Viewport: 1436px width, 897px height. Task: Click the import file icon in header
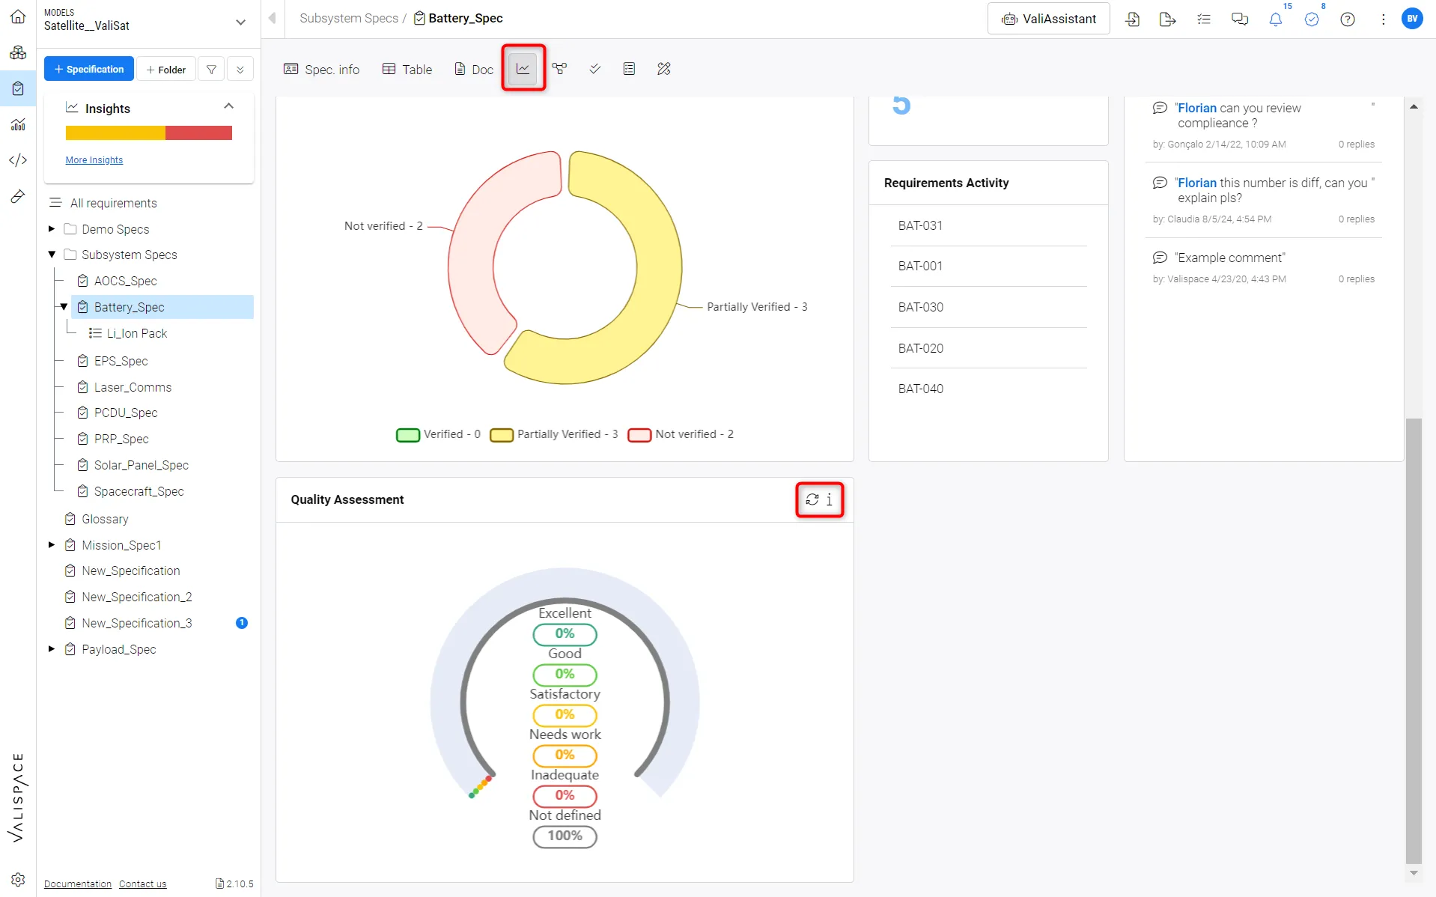1132,19
